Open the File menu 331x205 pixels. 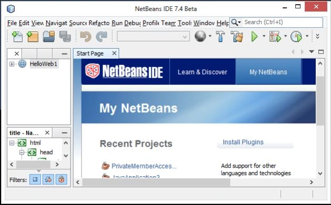click(x=12, y=23)
